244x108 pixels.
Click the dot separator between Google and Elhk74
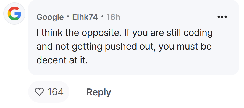68,16
